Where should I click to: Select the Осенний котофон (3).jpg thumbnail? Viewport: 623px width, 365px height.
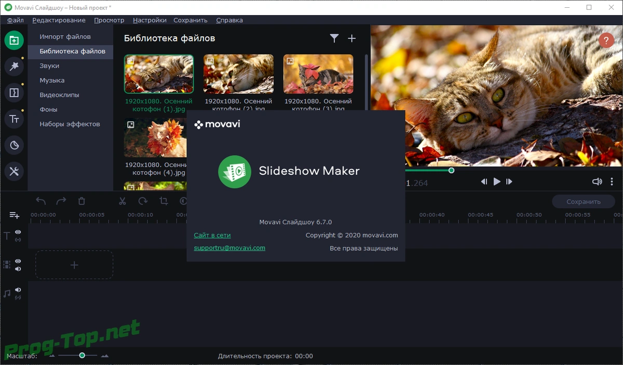318,74
